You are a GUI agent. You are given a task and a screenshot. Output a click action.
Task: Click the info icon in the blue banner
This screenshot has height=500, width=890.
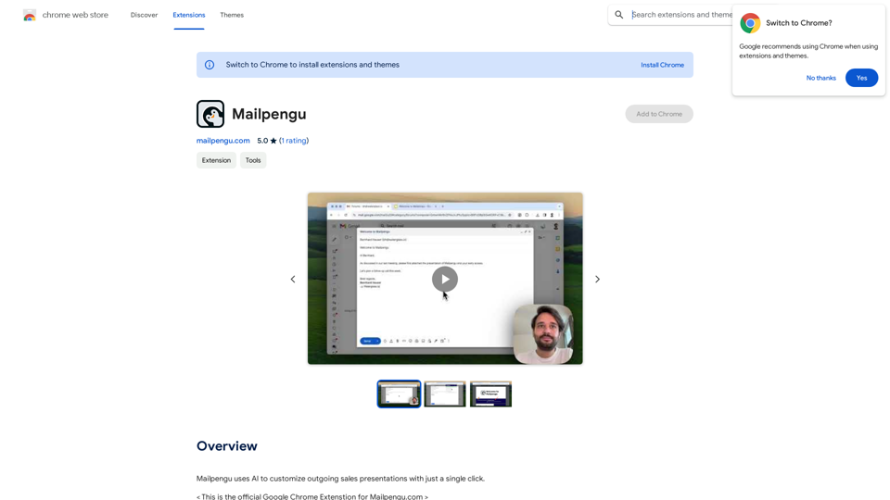click(210, 65)
